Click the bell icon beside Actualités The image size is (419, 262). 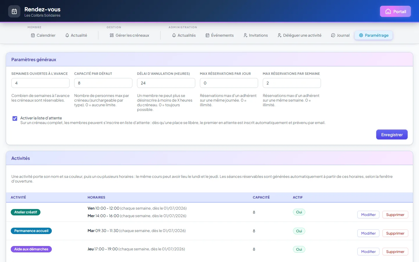[174, 35]
